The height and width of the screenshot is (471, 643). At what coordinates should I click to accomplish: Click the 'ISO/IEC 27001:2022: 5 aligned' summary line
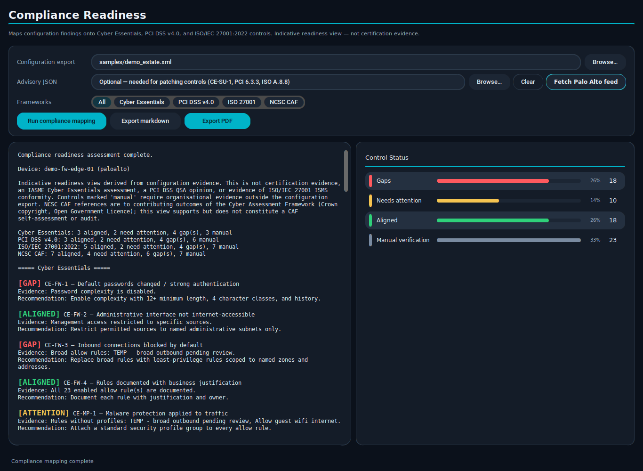click(128, 247)
